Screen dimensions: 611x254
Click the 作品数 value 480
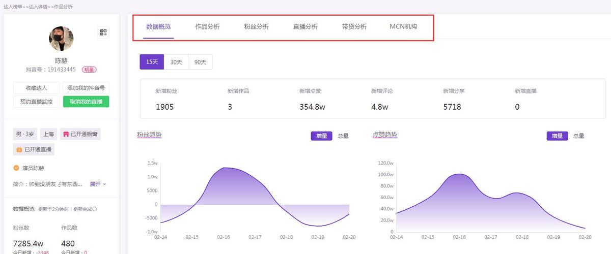click(x=68, y=243)
